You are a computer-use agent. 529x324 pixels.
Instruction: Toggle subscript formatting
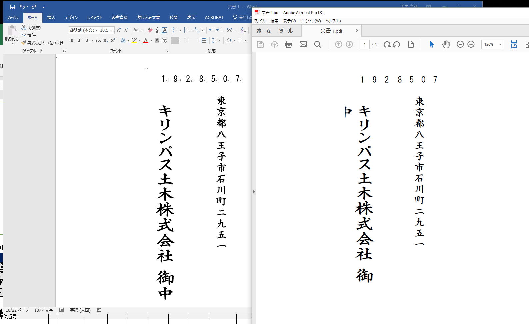tap(106, 40)
